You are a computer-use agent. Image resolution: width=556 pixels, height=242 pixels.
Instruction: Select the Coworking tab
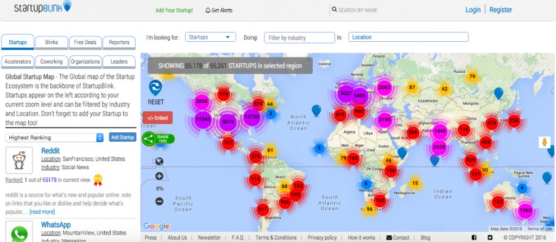[52, 61]
